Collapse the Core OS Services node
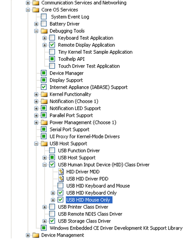 pyautogui.click(x=28, y=10)
